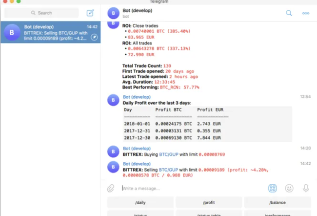Focus the Search field in sidebar
Image resolution: width=317 pixels, height=216 pixels.
pos(41,13)
